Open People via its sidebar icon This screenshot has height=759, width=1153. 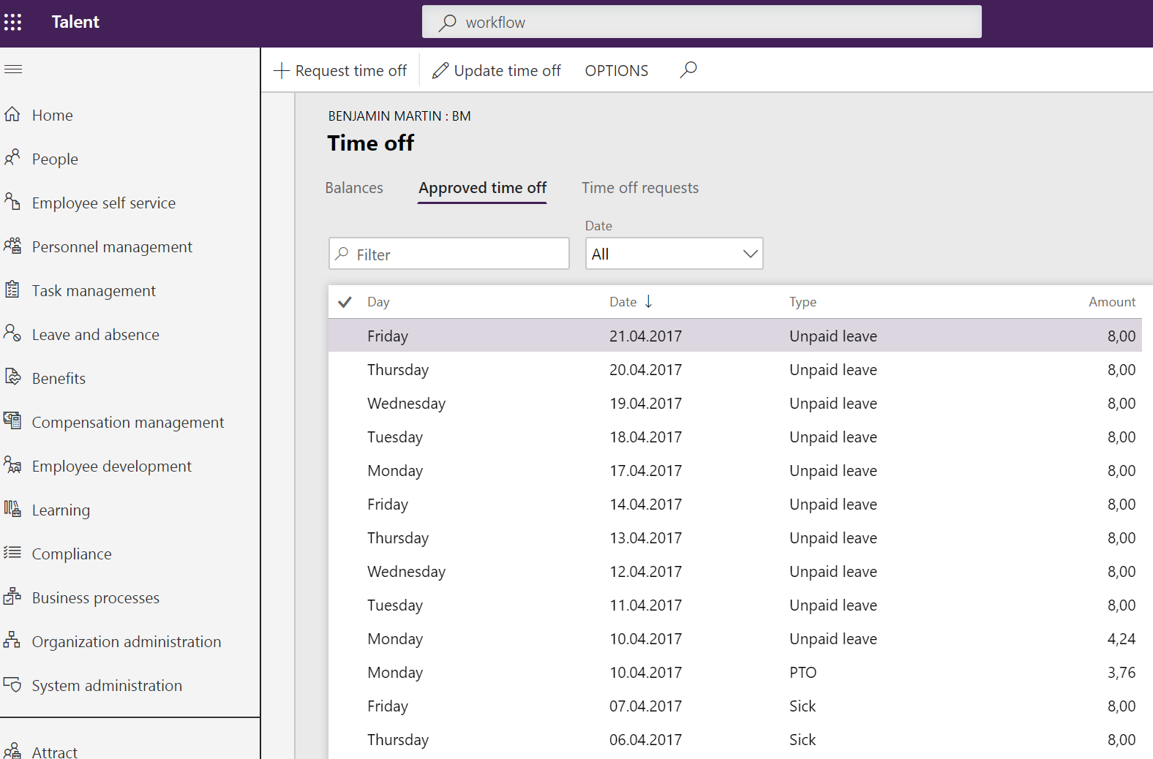[12, 158]
